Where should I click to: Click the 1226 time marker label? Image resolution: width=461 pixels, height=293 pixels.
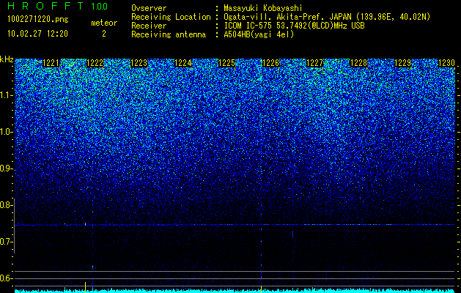point(270,63)
